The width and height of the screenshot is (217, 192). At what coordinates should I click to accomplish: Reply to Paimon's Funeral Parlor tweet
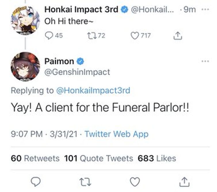(x=35, y=182)
